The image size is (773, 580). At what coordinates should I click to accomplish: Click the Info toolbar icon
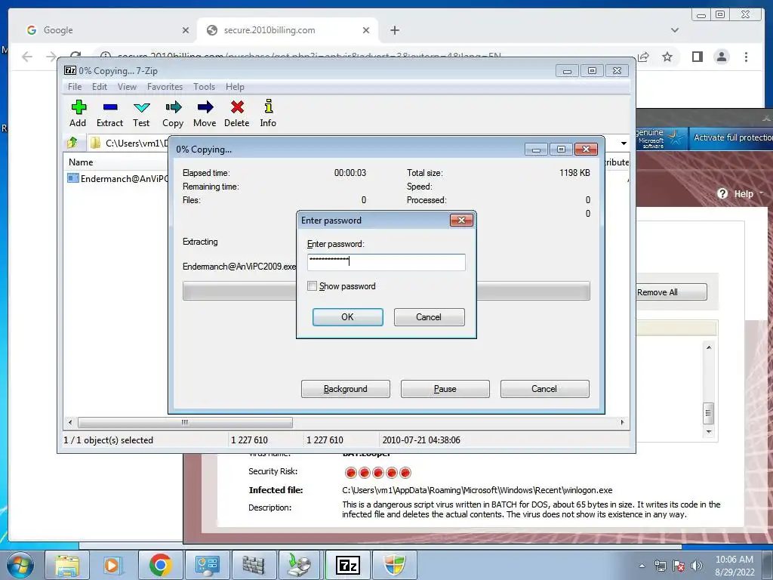pos(268,113)
